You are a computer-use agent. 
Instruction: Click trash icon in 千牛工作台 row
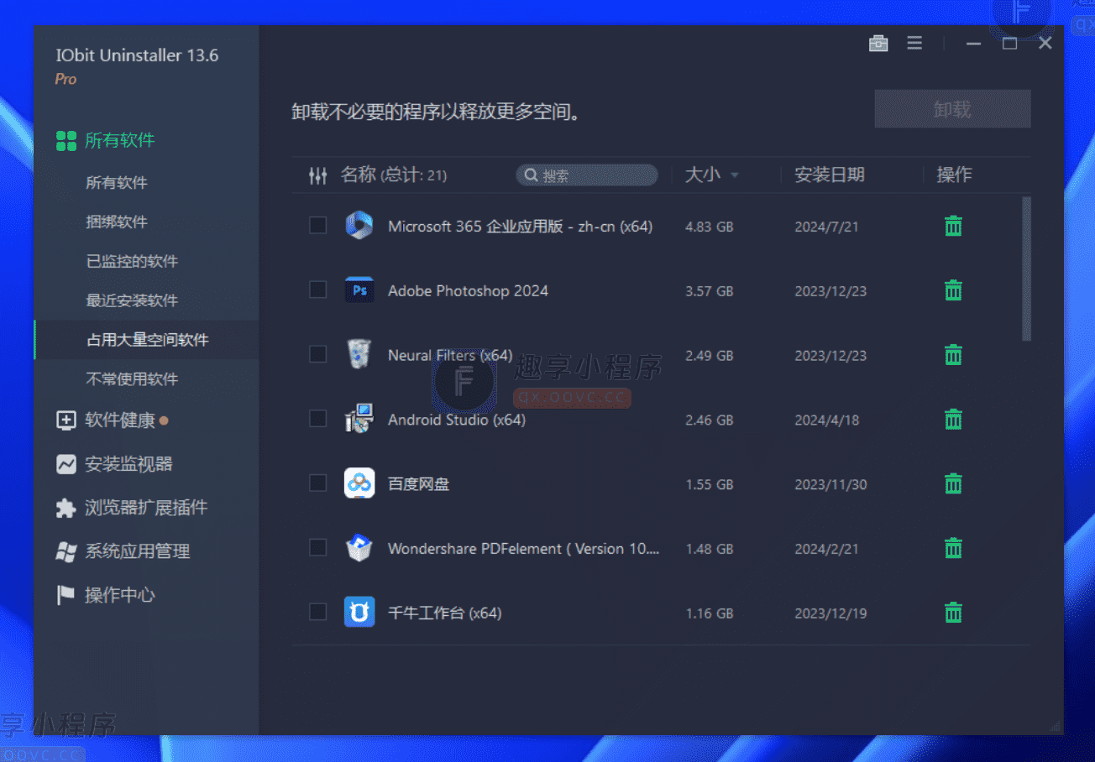pos(953,613)
